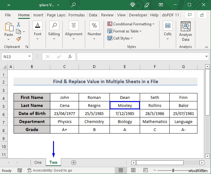Click the Insert Function fx icon

[x=70, y=57]
